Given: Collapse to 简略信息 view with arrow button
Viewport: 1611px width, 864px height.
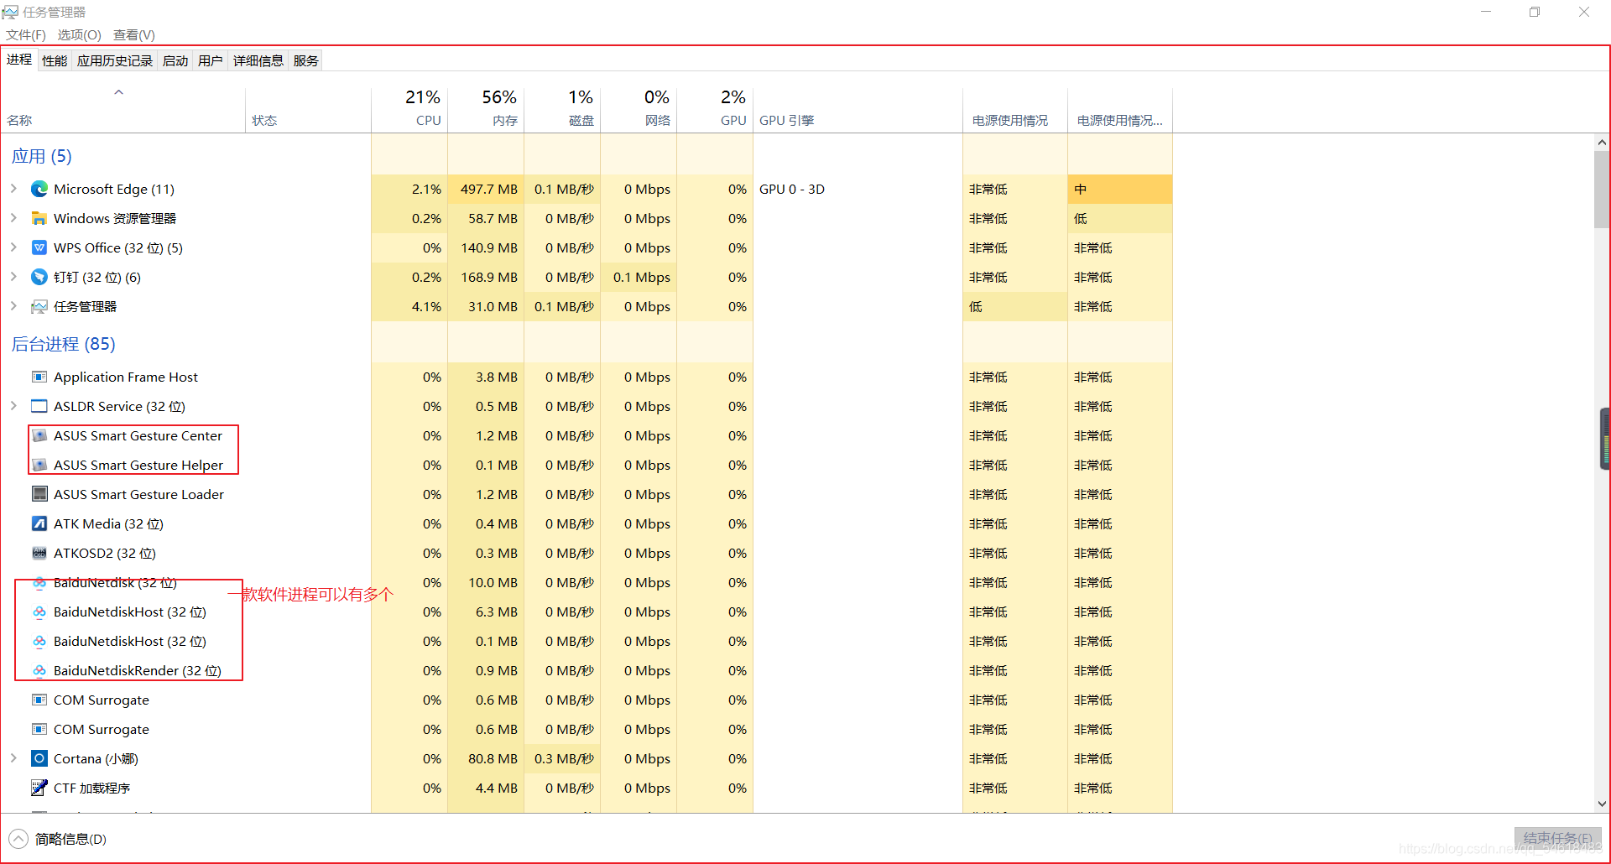Looking at the screenshot, I should coord(18,839).
